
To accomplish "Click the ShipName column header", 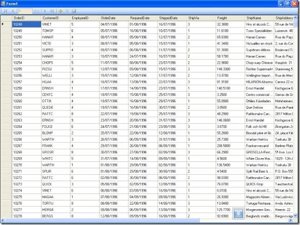I will point(260,18).
